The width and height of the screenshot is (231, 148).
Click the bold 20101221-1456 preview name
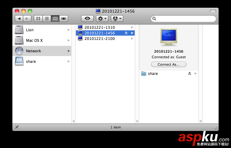pyautogui.click(x=169, y=51)
